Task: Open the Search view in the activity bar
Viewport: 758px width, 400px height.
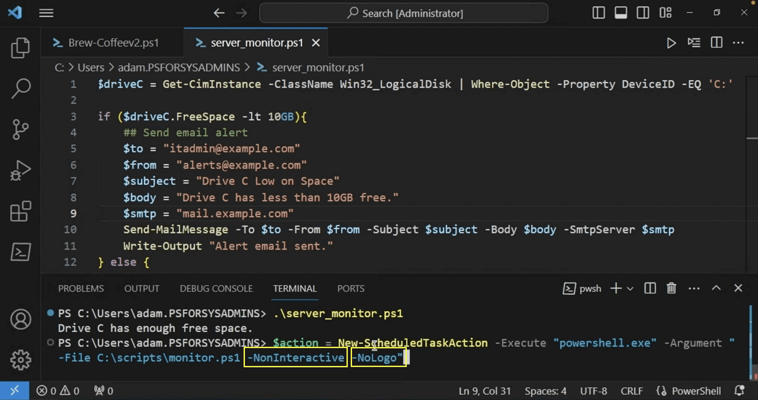Action: (21, 88)
